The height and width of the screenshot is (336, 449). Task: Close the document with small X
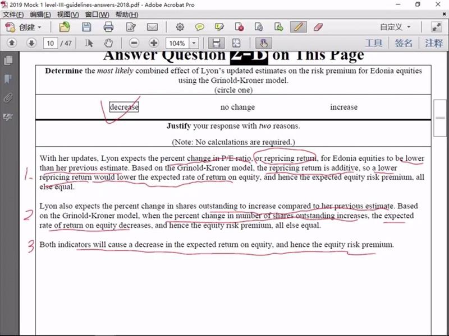pyautogui.click(x=445, y=13)
